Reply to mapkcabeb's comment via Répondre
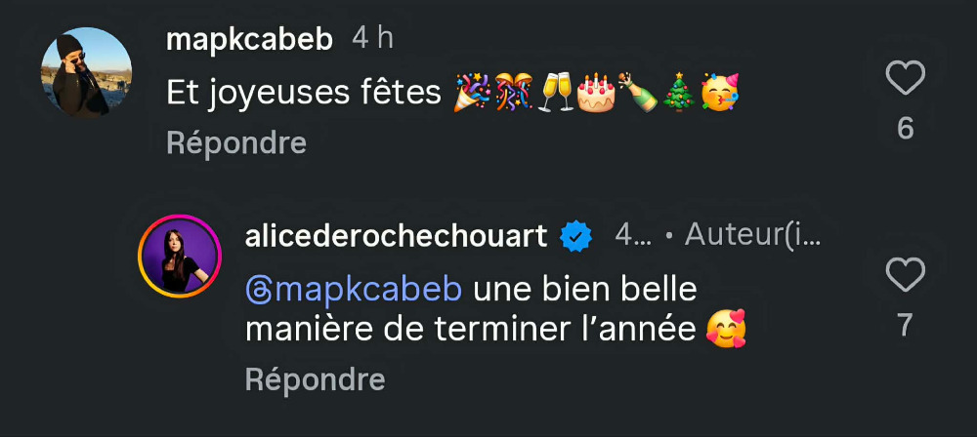977x437 pixels. [236, 143]
